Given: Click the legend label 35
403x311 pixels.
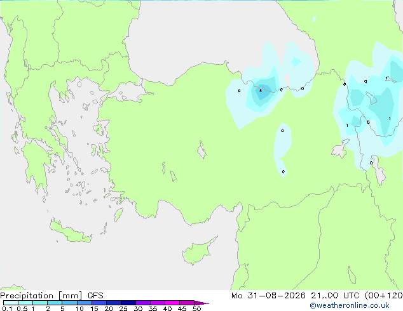Looking at the screenshot, I should coord(153,308).
